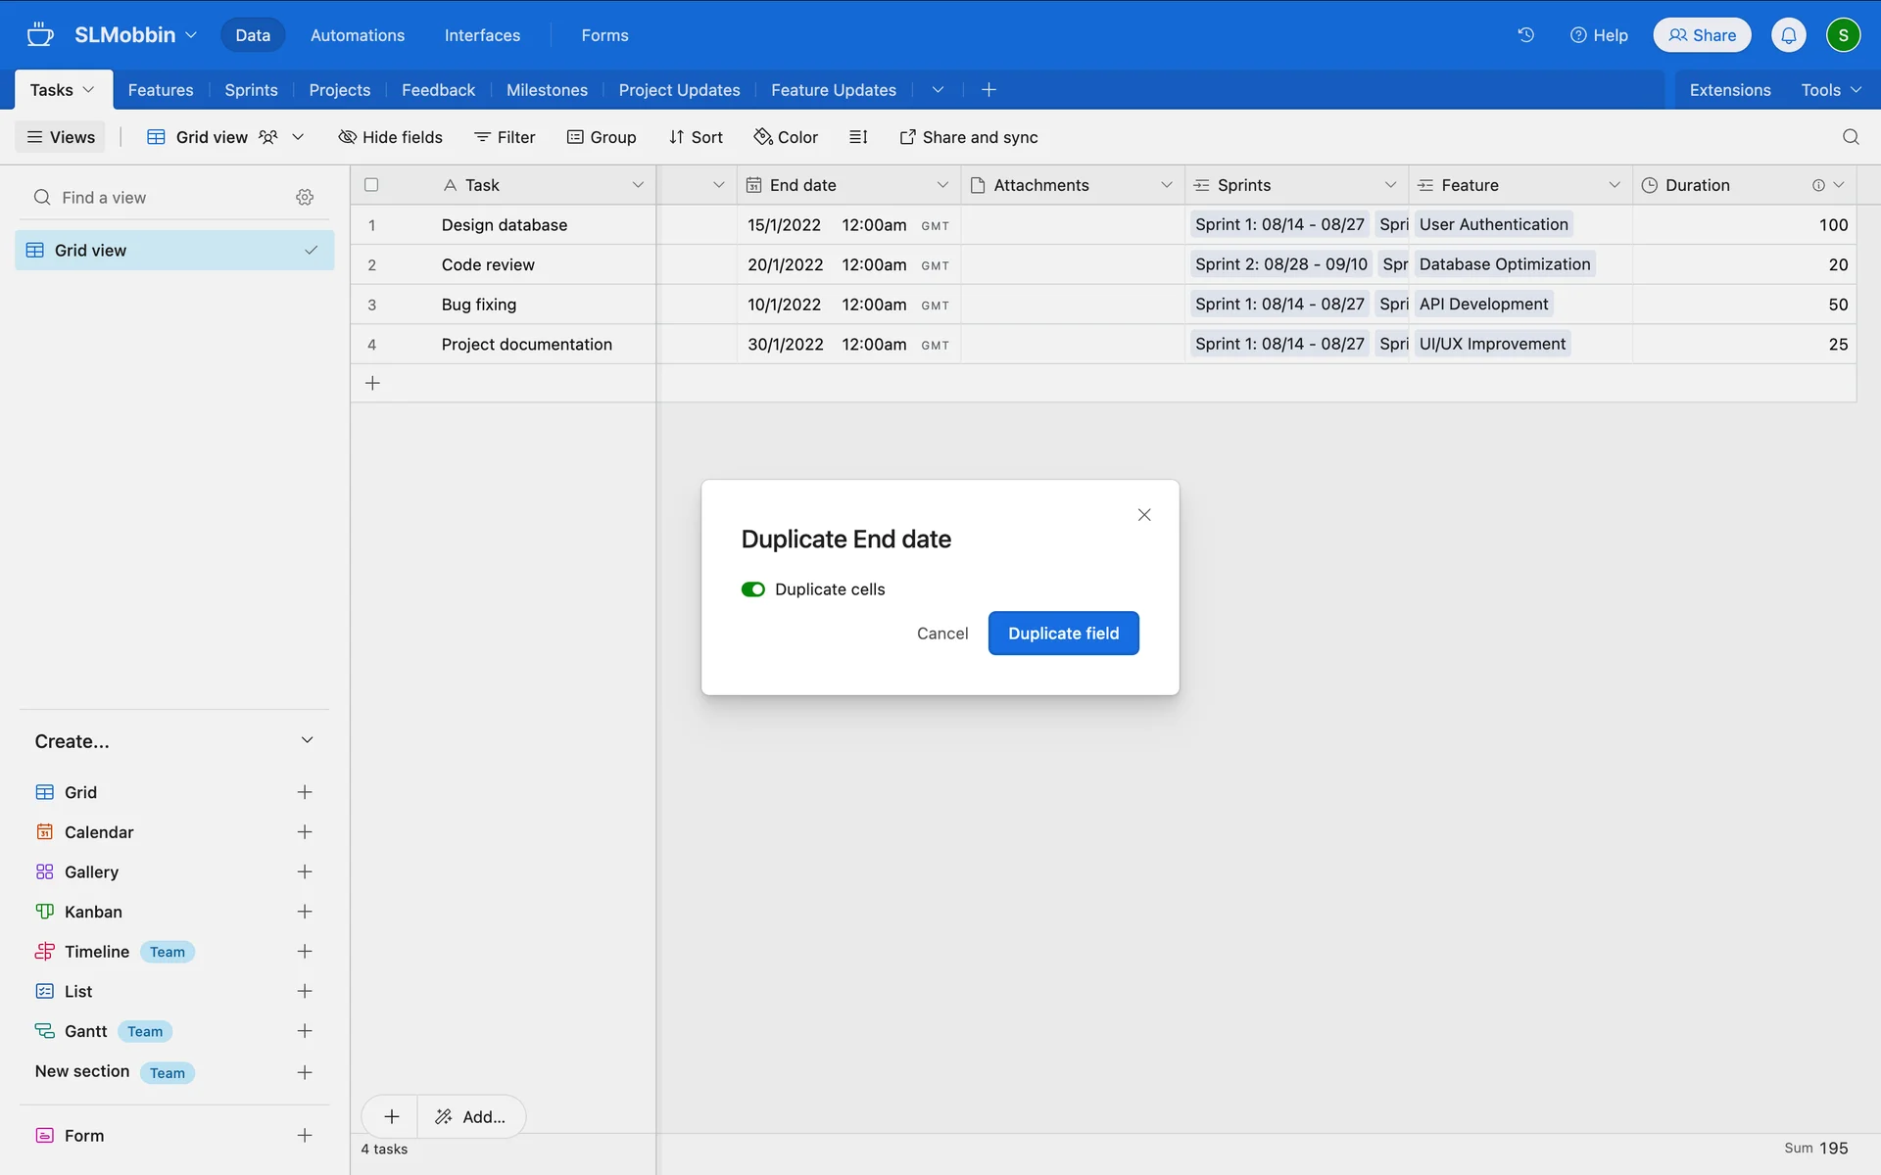Check the select-all rows checkbox

(371, 185)
